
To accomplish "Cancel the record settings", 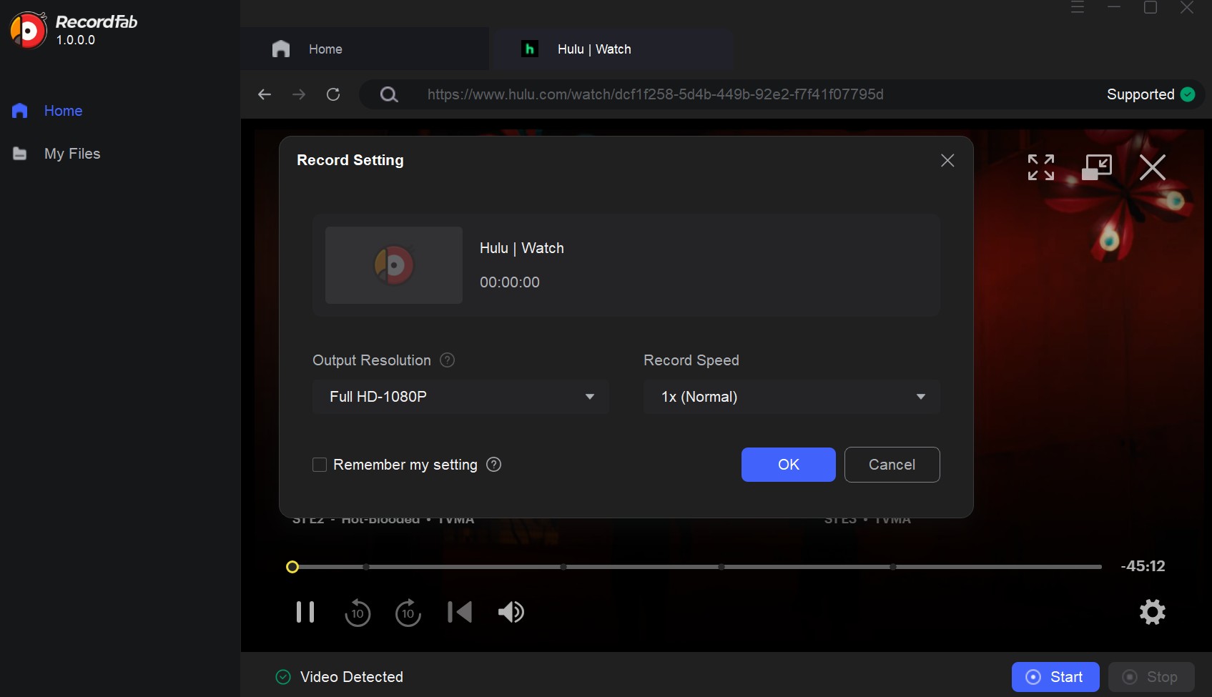I will 892,465.
